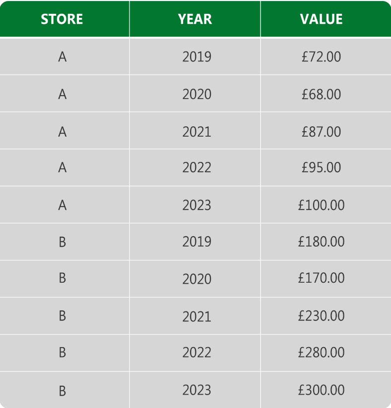This screenshot has height=408, width=391.
Task: Select the £180.00 value cell
Action: (321, 242)
